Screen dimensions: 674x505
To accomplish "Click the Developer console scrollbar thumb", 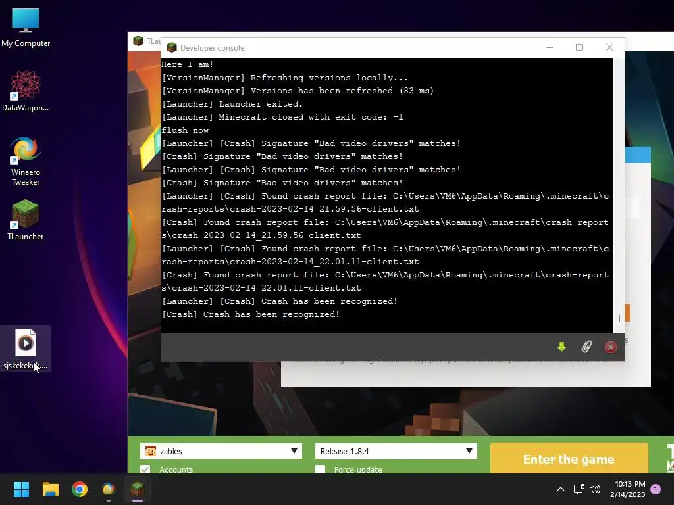I will pos(619,319).
